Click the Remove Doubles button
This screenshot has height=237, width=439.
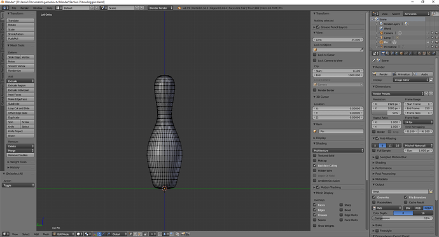point(20,155)
